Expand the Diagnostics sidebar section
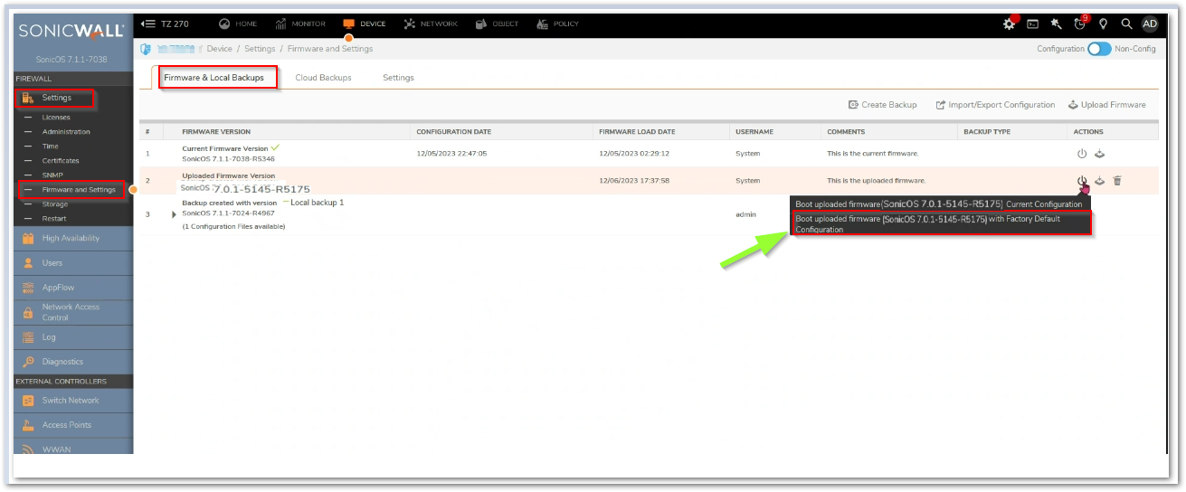Viewport: 1186px width, 492px height. click(x=62, y=362)
